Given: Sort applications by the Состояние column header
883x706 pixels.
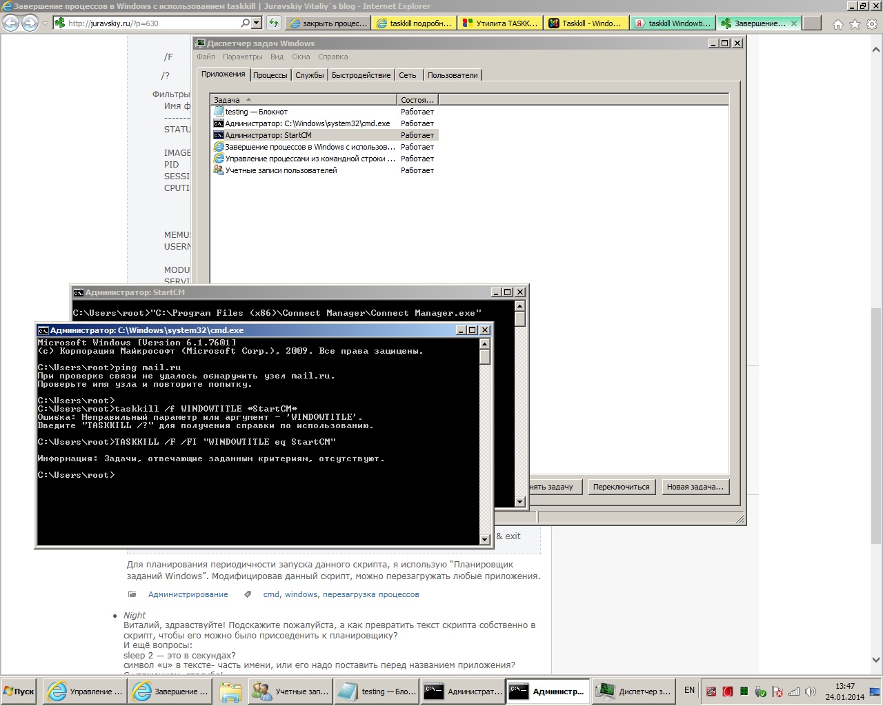Looking at the screenshot, I should pyautogui.click(x=417, y=100).
